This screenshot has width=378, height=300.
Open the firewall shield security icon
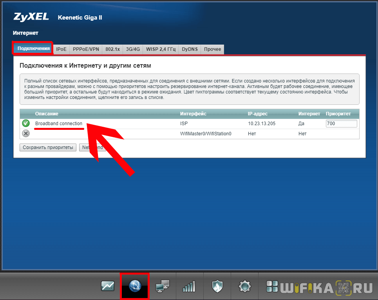(x=217, y=286)
